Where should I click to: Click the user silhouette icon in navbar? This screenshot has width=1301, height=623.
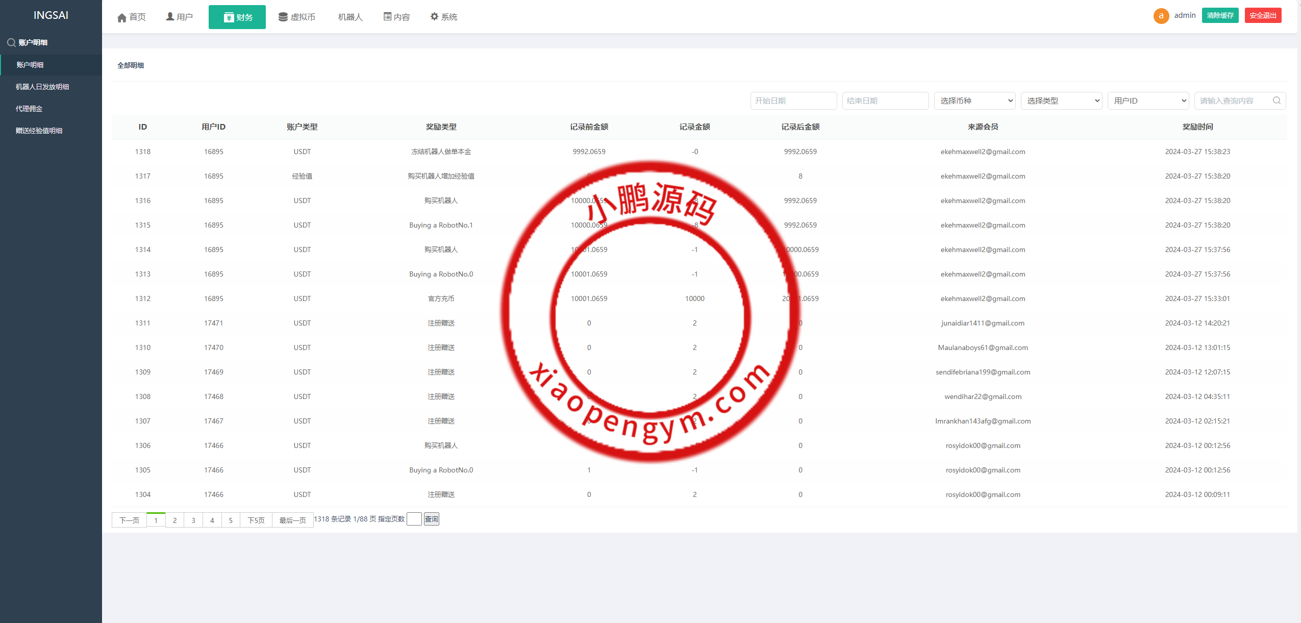(x=170, y=17)
